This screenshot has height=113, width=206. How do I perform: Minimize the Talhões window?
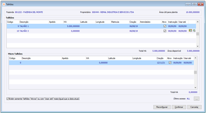tap(188, 4)
